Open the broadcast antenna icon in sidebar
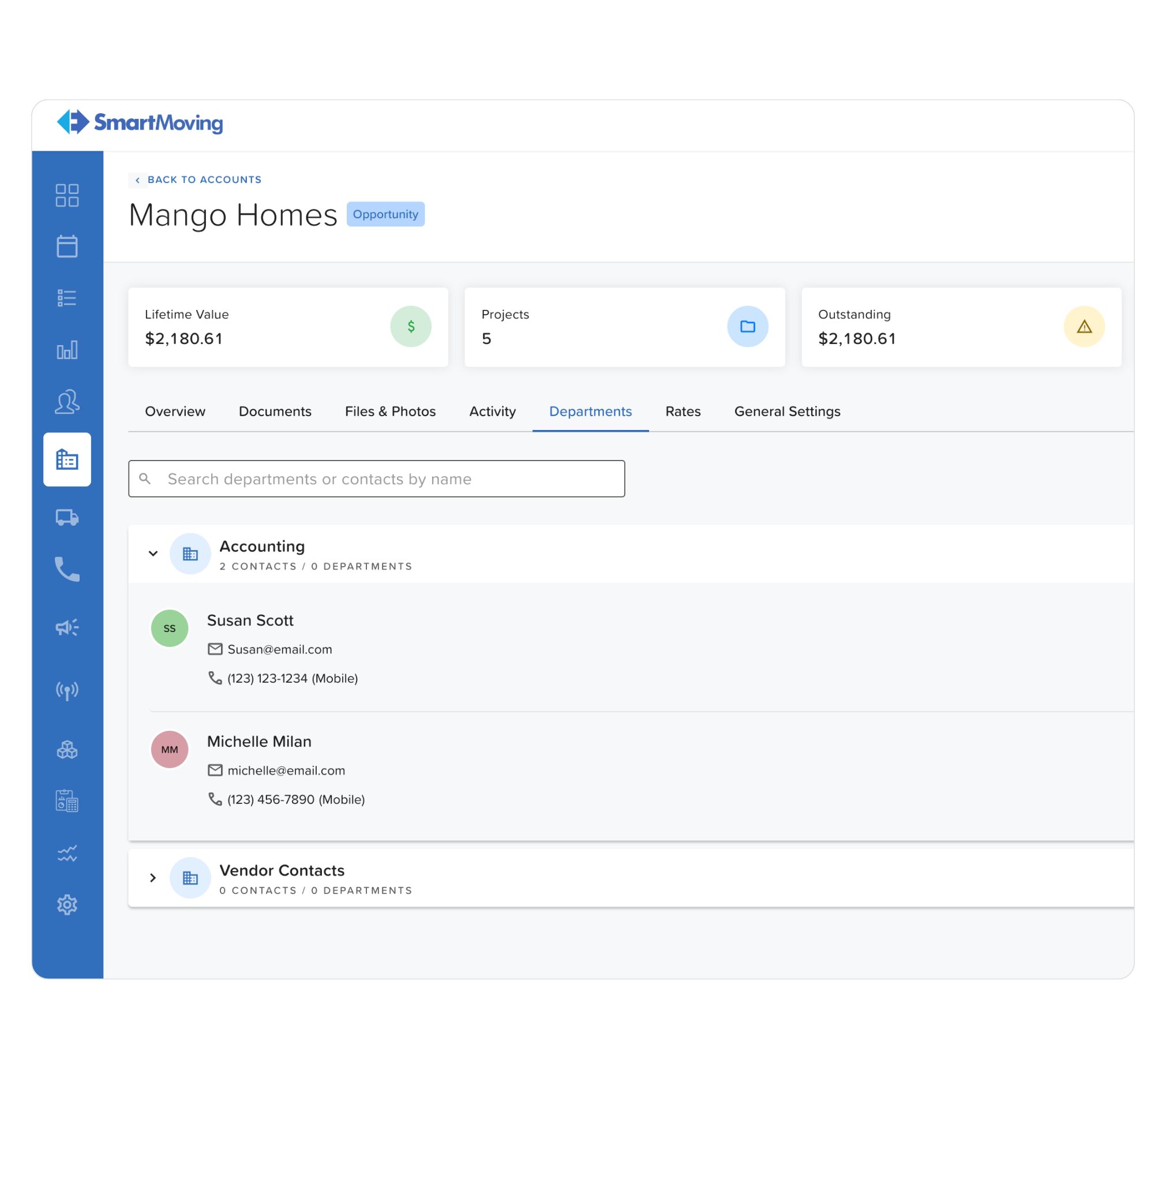 click(67, 691)
